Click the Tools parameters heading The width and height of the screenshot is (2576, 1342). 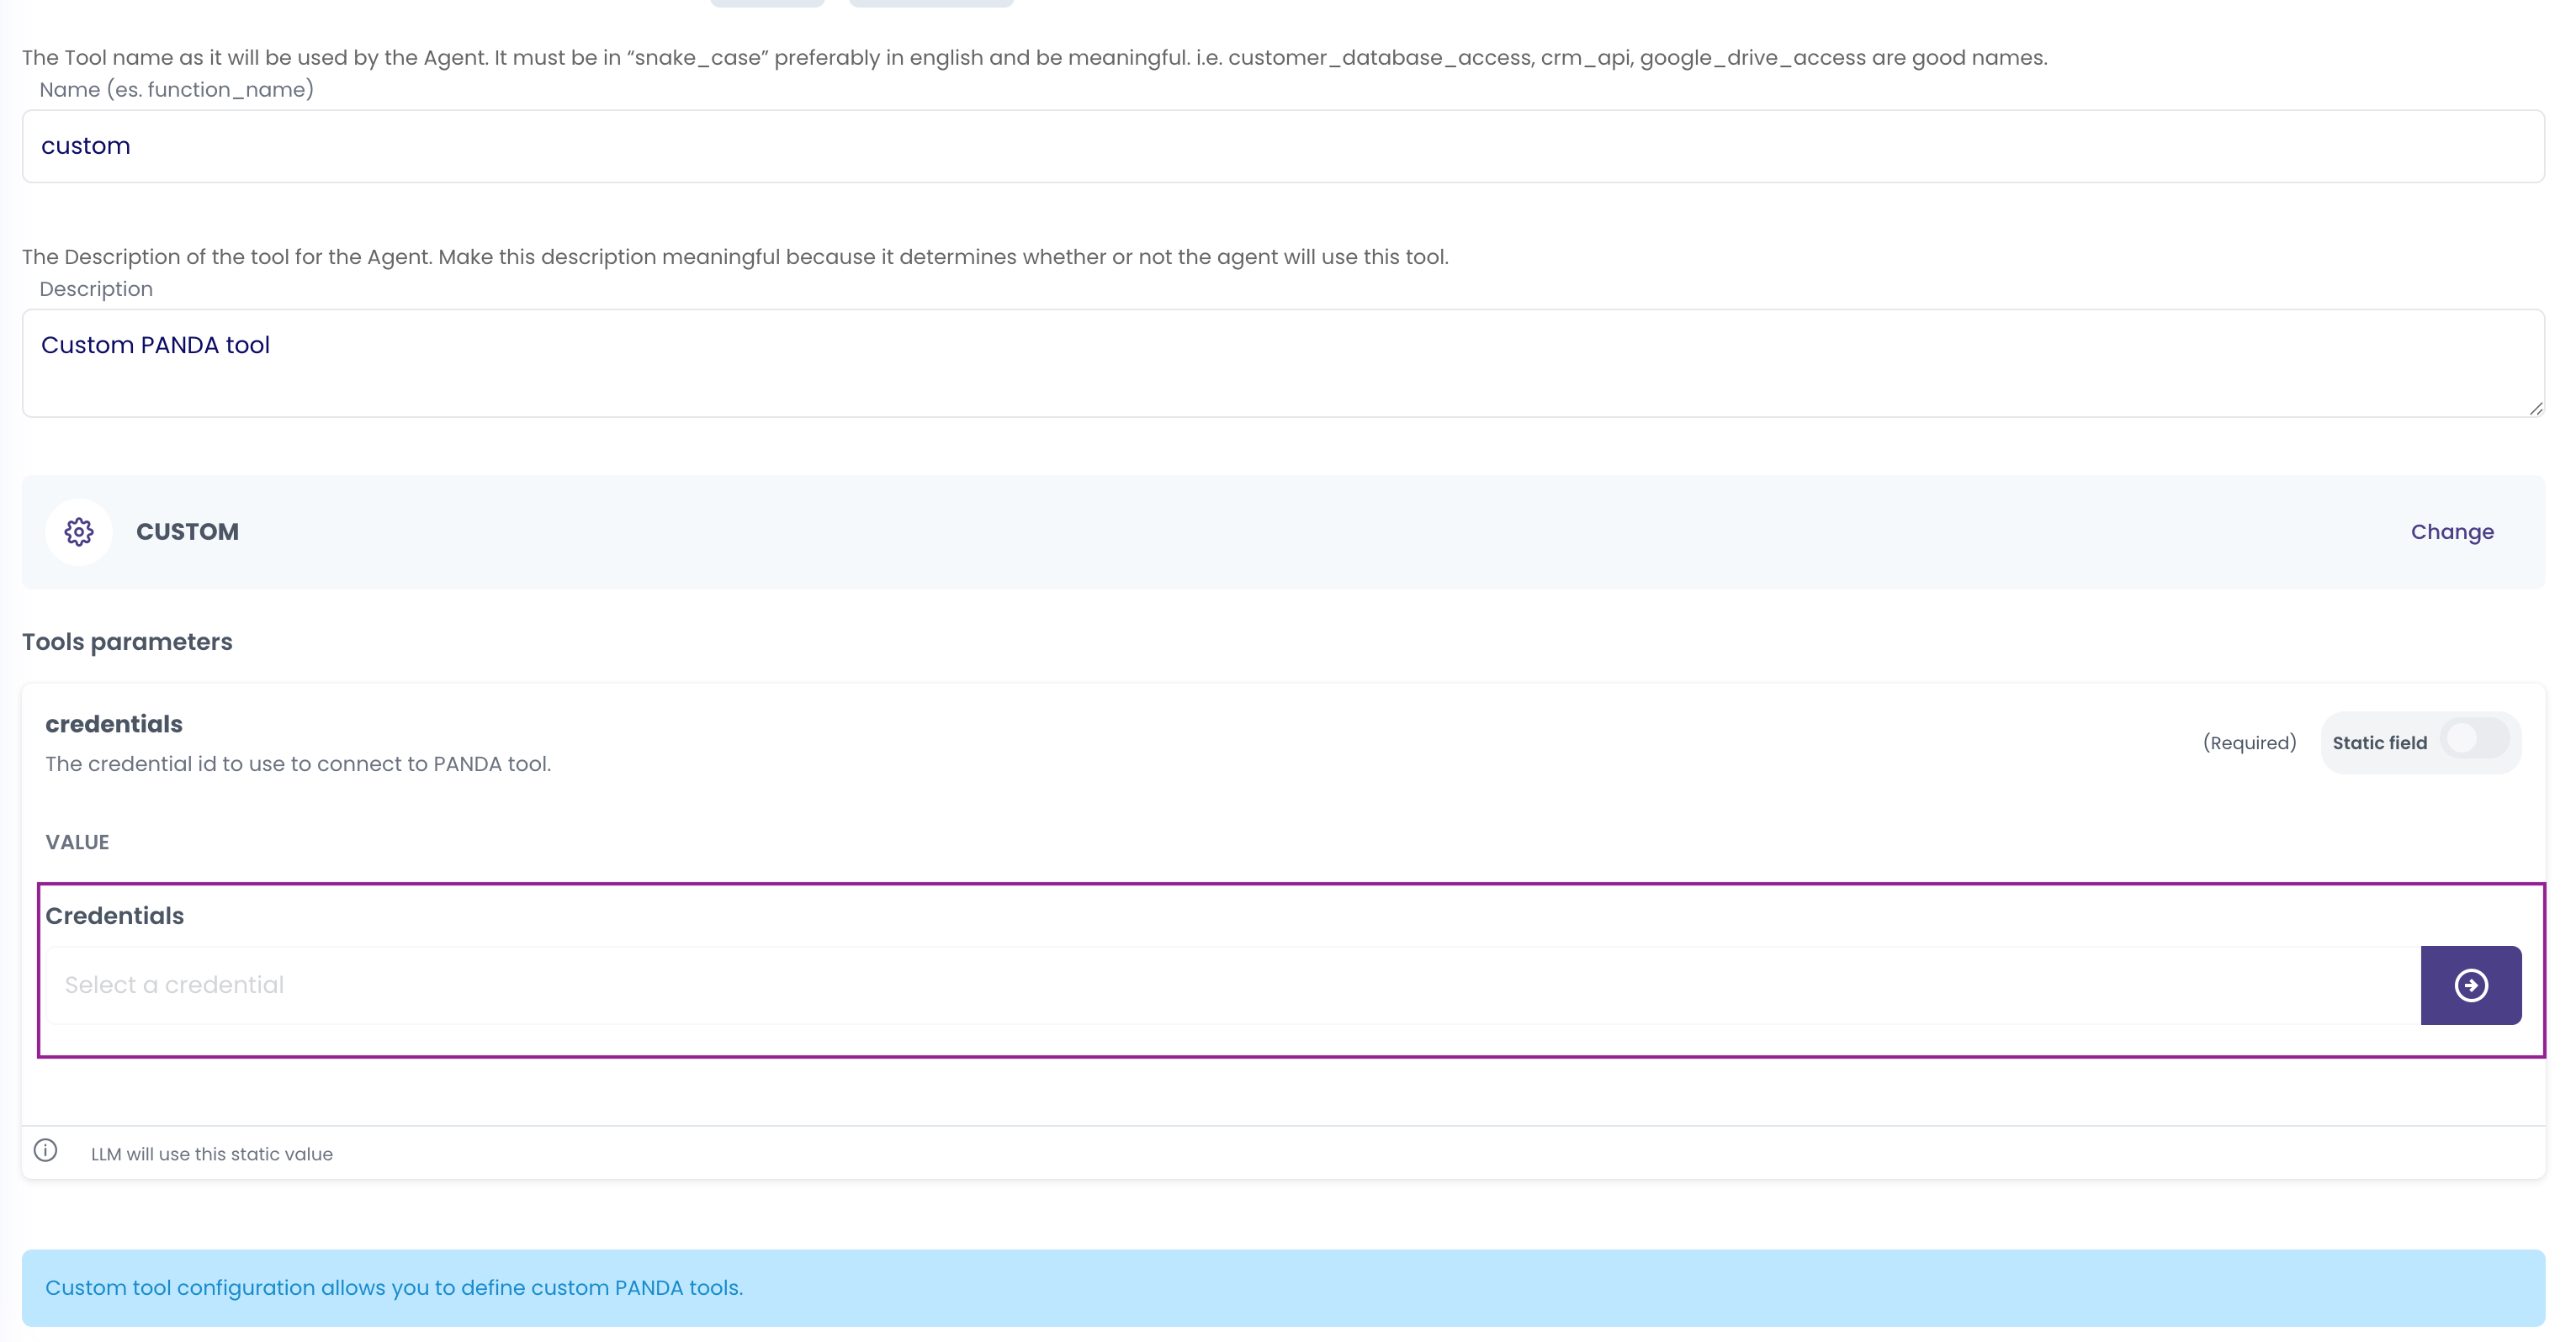point(127,642)
